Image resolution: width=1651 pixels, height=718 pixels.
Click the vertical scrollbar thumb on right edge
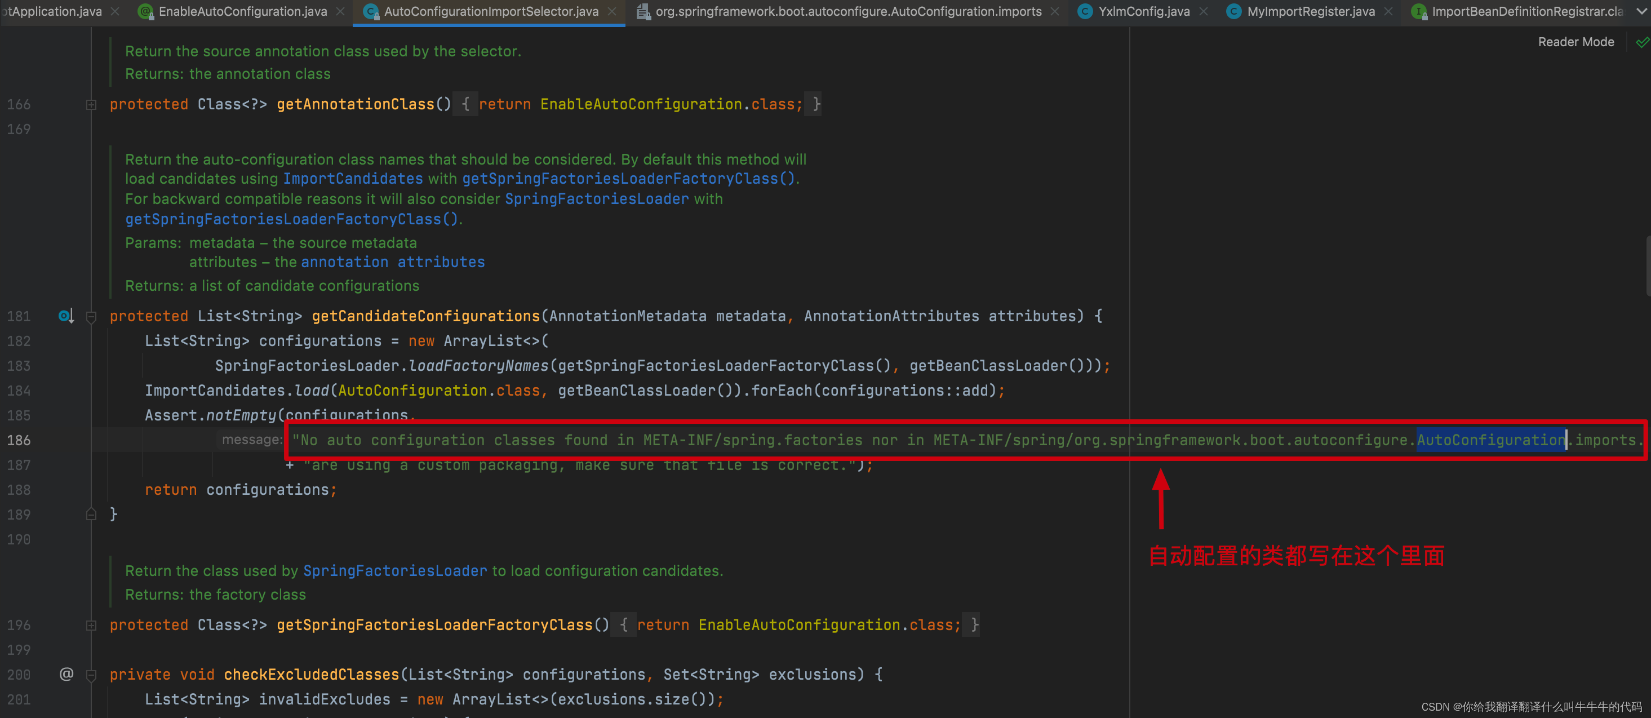[1647, 266]
